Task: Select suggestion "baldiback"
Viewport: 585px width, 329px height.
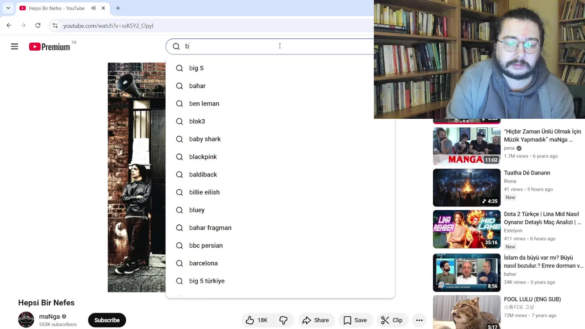Action: 280,175
